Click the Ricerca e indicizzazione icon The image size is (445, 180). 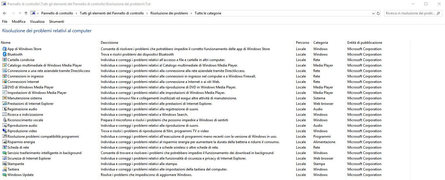click(x=4, y=115)
